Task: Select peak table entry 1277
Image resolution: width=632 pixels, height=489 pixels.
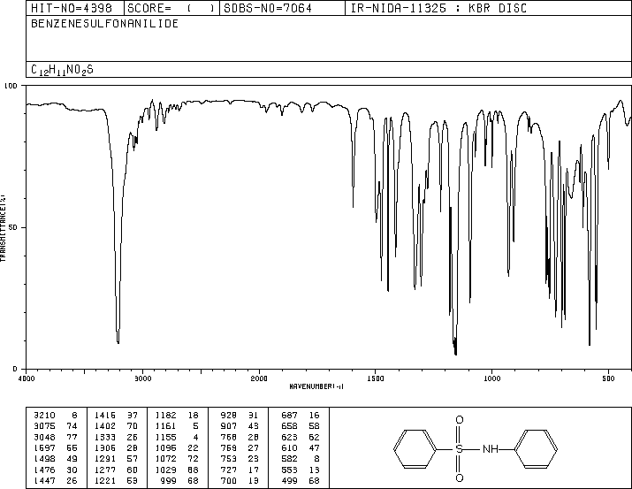Action: coord(116,470)
